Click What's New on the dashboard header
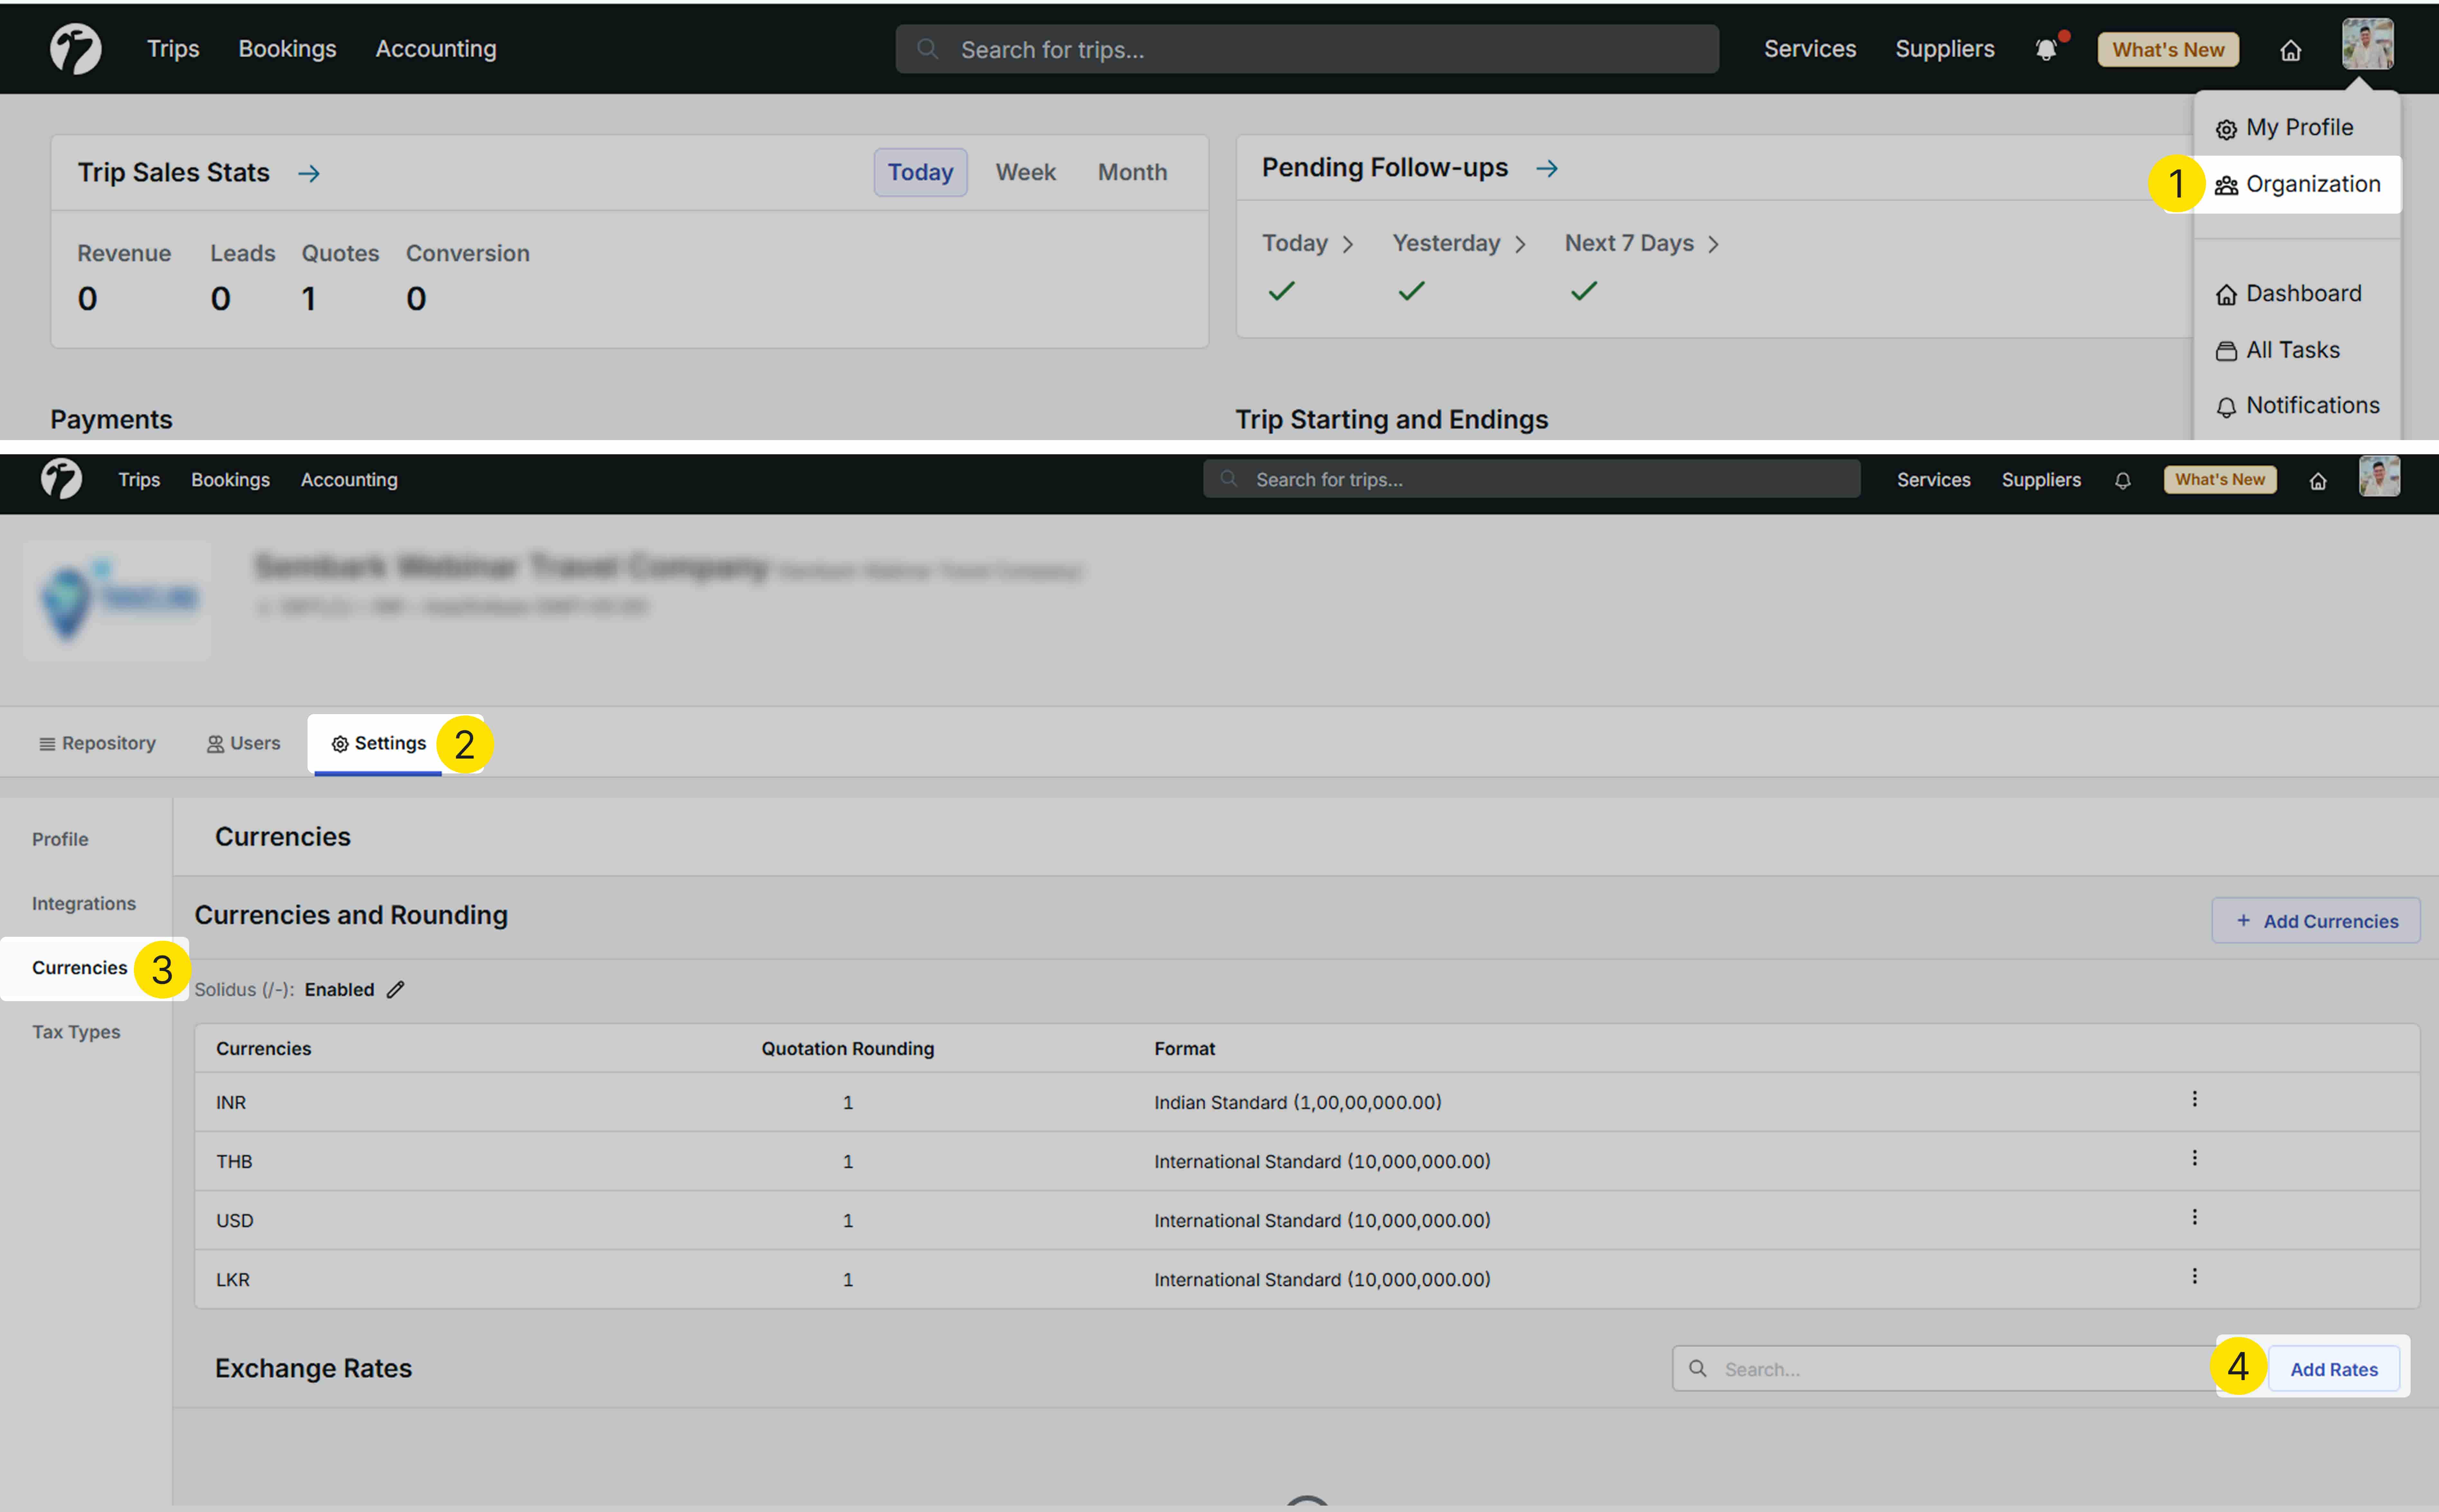Image resolution: width=2439 pixels, height=1512 pixels. (2168, 50)
